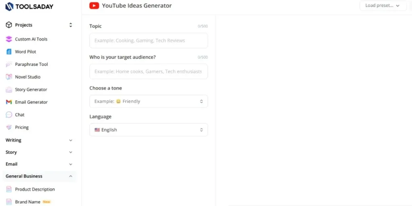The image size is (412, 206).
Task: Open Novel Studio from the sidebar
Action: [28, 77]
